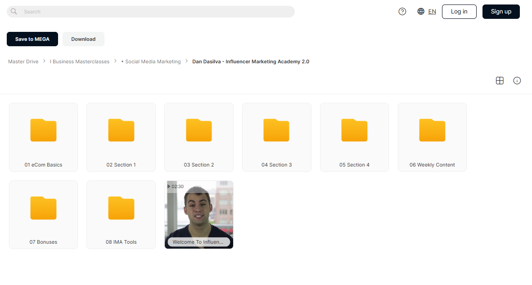This screenshot has width=532, height=285.
Task: Select the '06 Weekly Content' label
Action: 432,165
